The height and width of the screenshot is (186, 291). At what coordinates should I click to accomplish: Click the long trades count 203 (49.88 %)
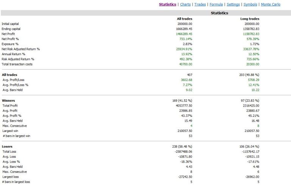[x=249, y=75]
